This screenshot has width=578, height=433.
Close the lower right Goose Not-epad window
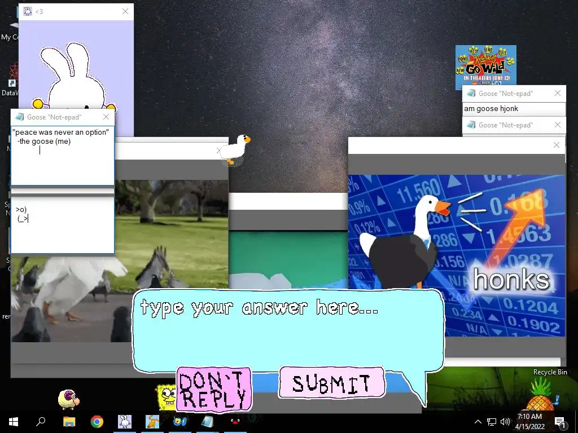click(558, 125)
